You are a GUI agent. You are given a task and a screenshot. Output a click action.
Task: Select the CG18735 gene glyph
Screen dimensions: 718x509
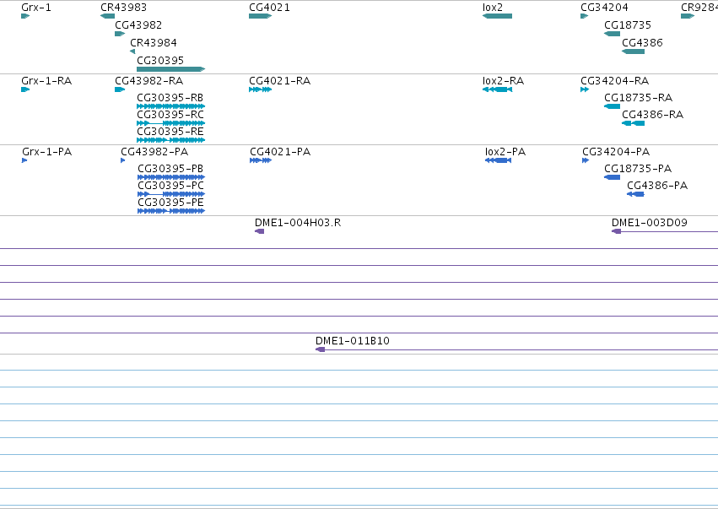[x=613, y=34]
